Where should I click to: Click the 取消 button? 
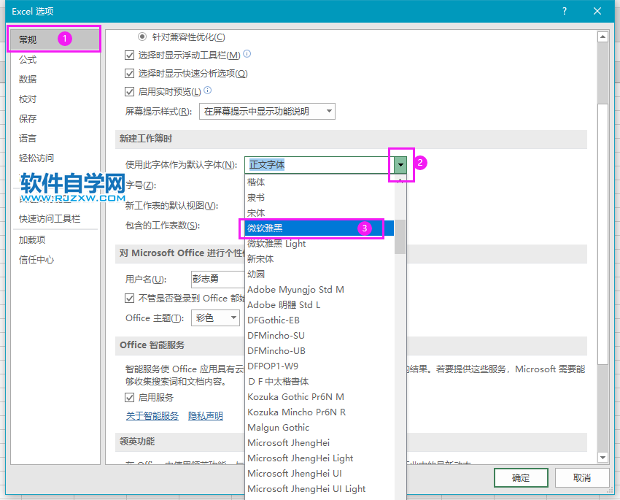click(581, 477)
